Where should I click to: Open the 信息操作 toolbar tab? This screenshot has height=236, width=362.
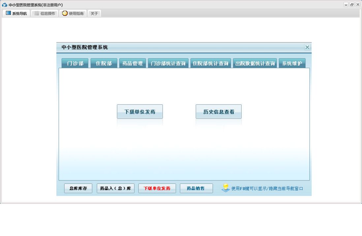click(x=45, y=14)
